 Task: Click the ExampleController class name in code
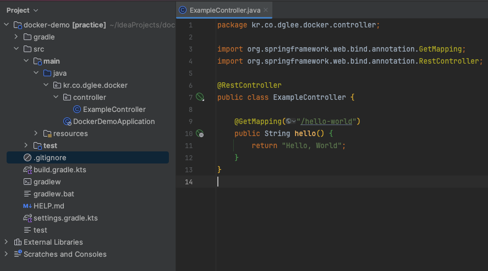click(309, 97)
